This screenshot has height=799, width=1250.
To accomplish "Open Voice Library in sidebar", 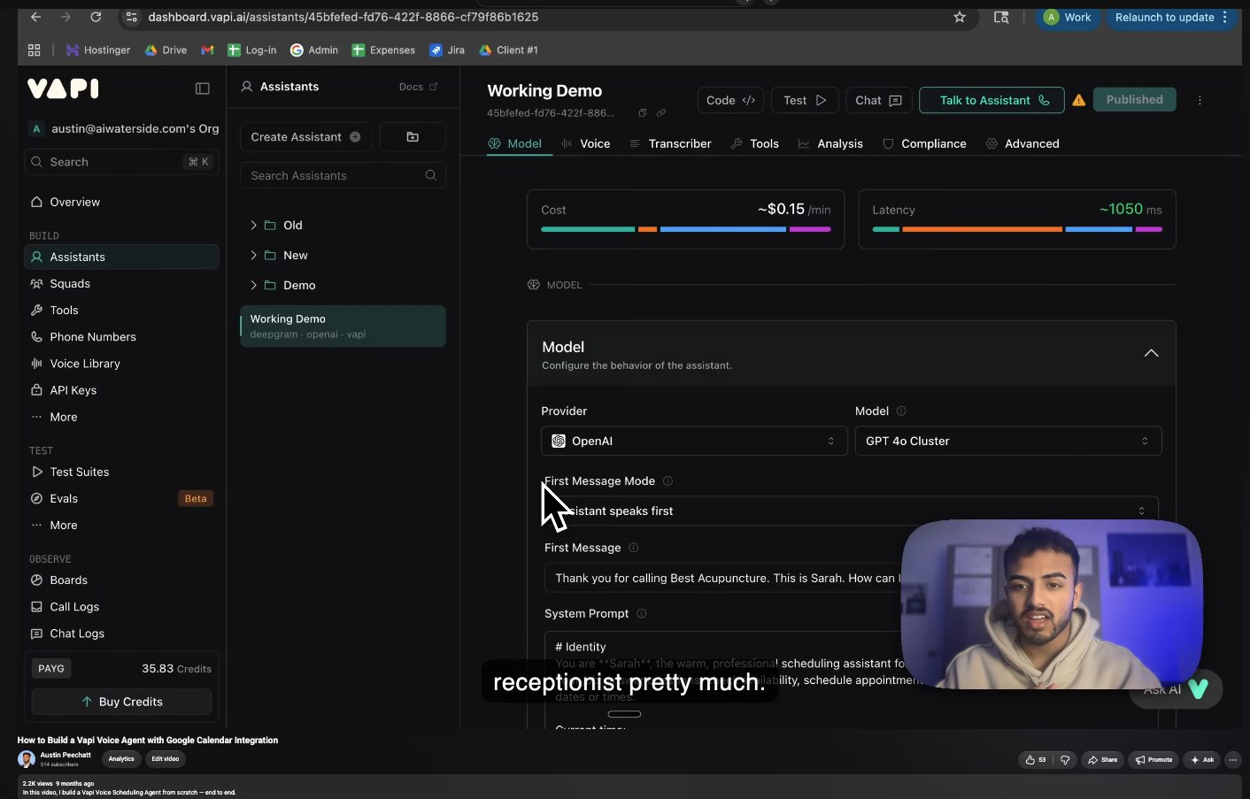I will [121, 364].
